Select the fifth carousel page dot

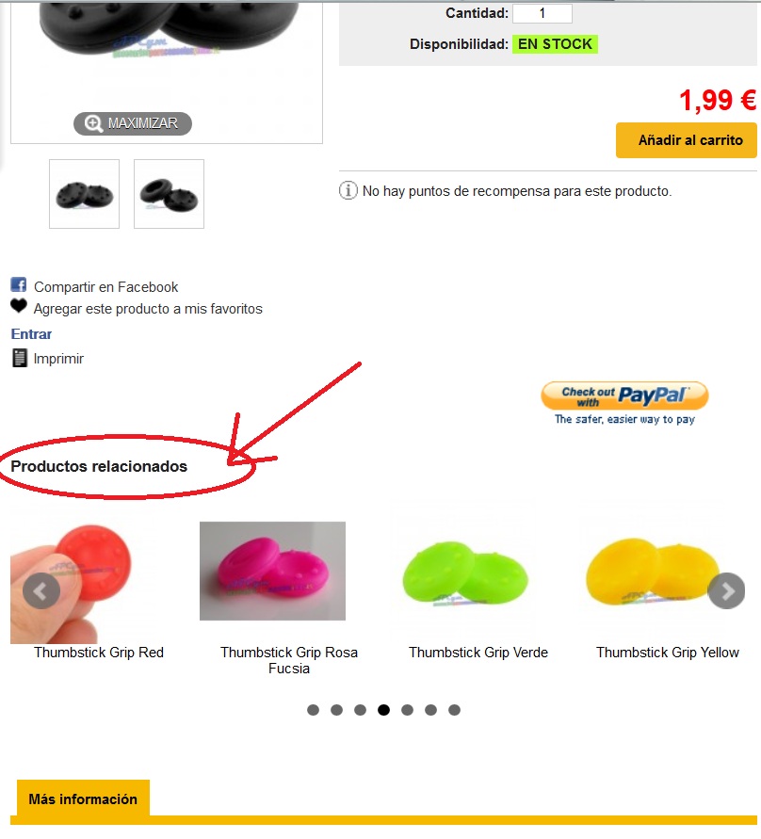(407, 710)
